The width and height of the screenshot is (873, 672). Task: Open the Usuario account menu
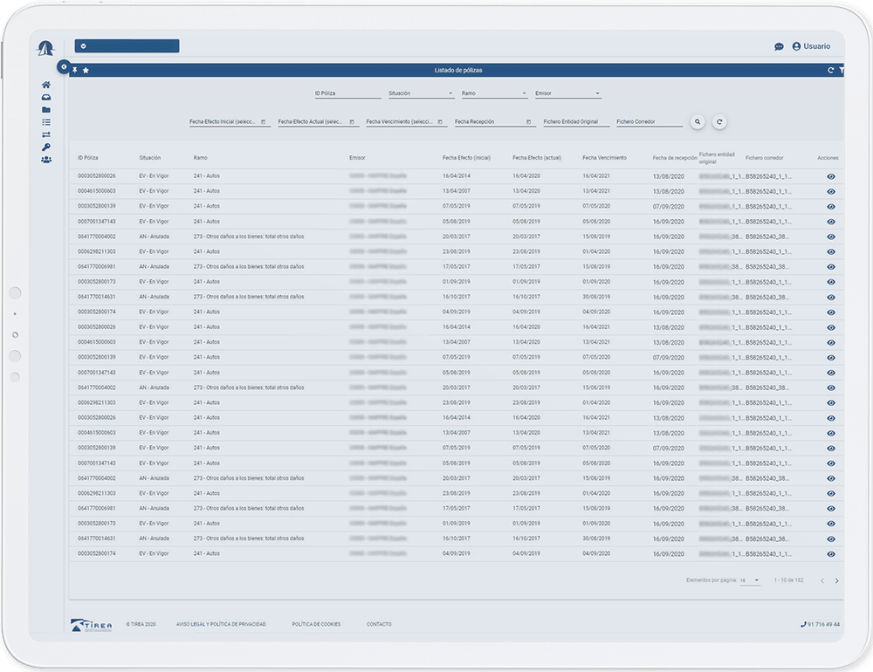tap(811, 46)
